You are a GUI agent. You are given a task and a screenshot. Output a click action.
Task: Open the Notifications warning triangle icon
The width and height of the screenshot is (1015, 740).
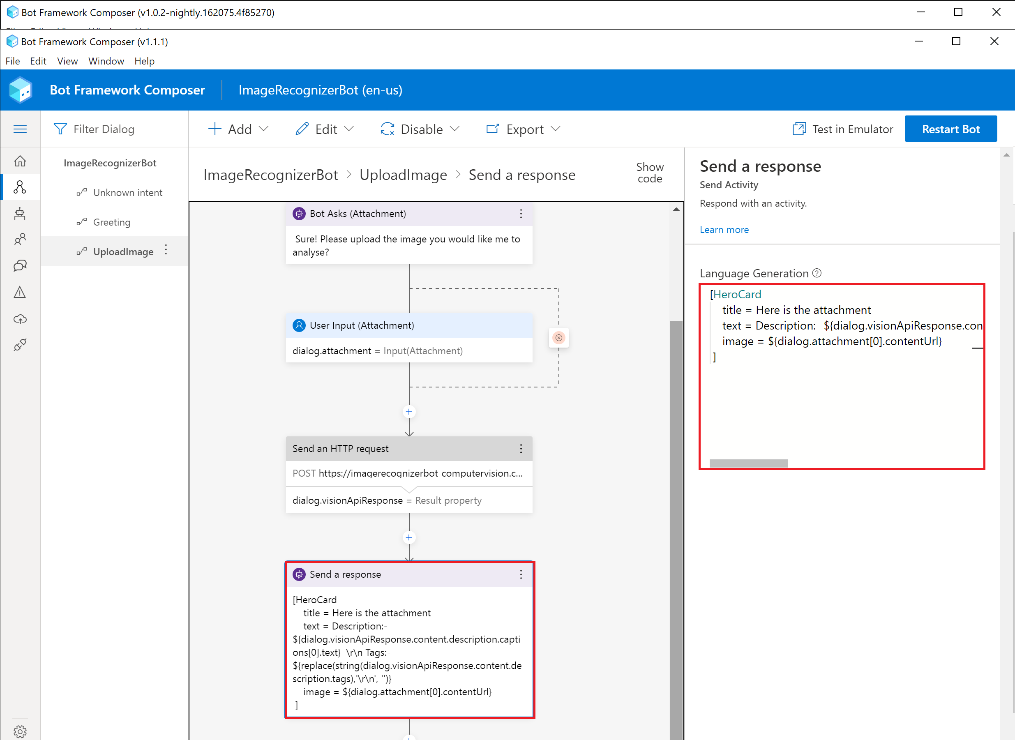[x=20, y=293]
